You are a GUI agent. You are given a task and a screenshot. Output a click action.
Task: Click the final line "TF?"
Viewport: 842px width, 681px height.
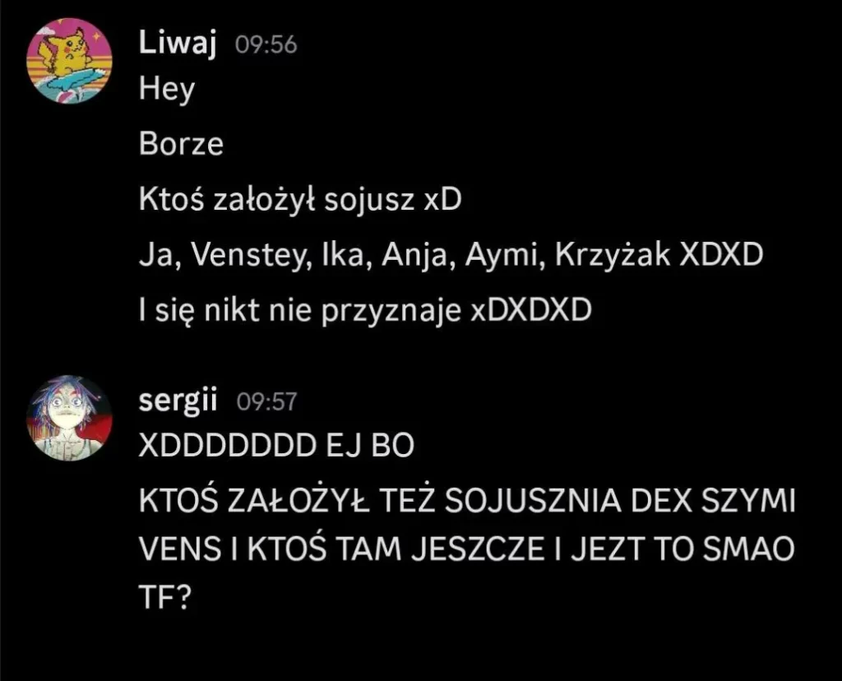click(164, 597)
